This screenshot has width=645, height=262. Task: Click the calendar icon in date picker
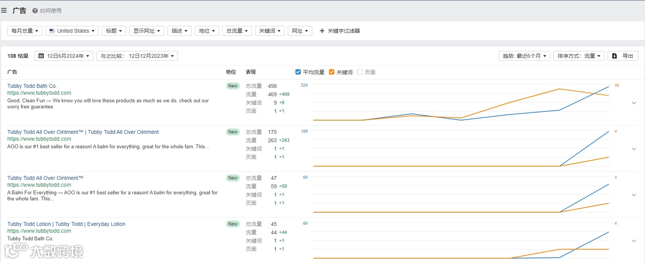[41, 56]
